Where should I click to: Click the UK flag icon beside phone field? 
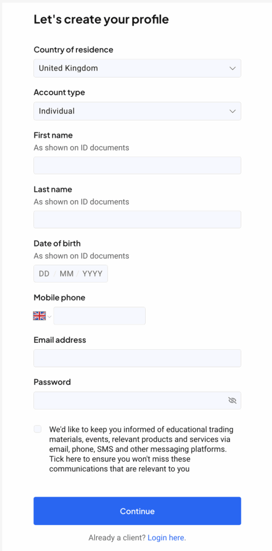click(39, 316)
